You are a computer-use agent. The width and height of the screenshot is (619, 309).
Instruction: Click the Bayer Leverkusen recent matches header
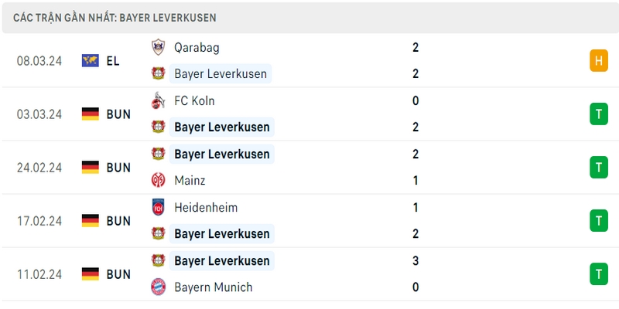tap(115, 18)
